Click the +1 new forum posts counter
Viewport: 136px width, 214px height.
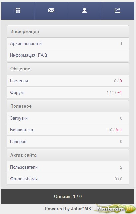coord(120,93)
